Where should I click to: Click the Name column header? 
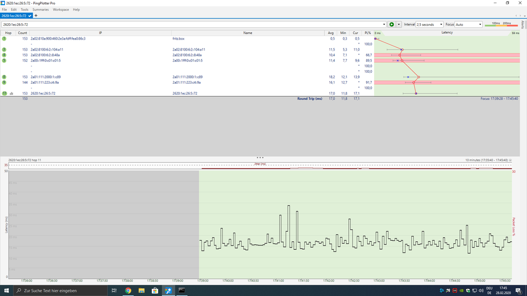248,33
